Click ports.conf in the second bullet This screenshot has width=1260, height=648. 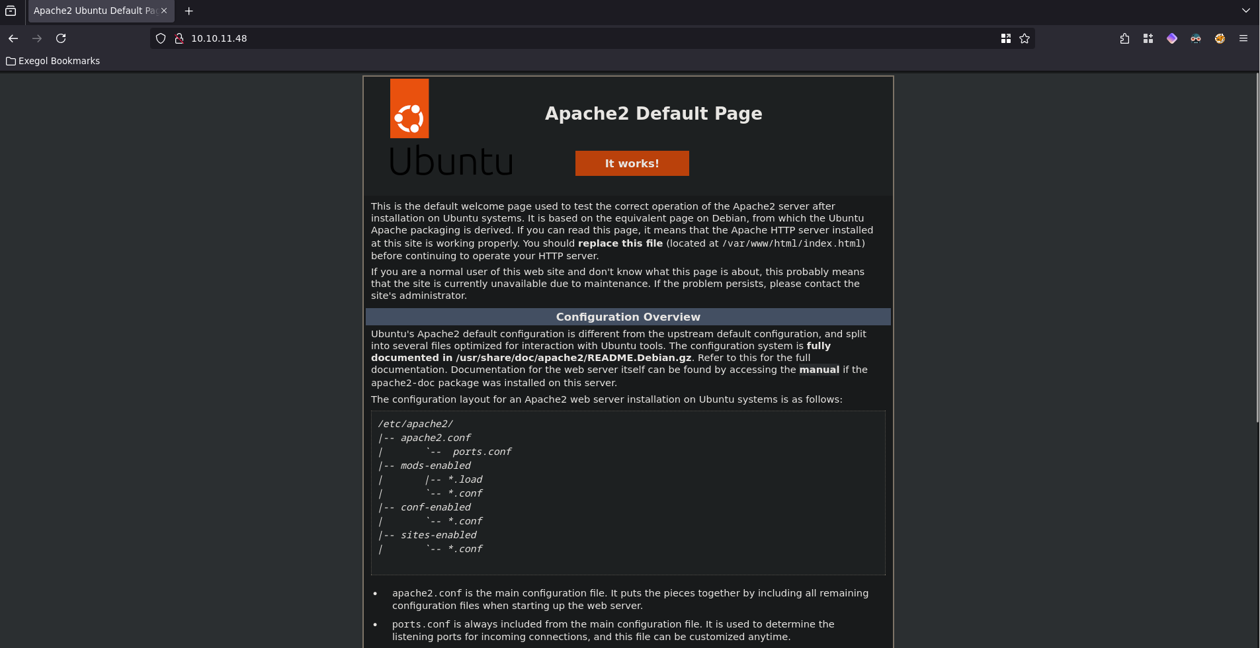click(x=421, y=624)
